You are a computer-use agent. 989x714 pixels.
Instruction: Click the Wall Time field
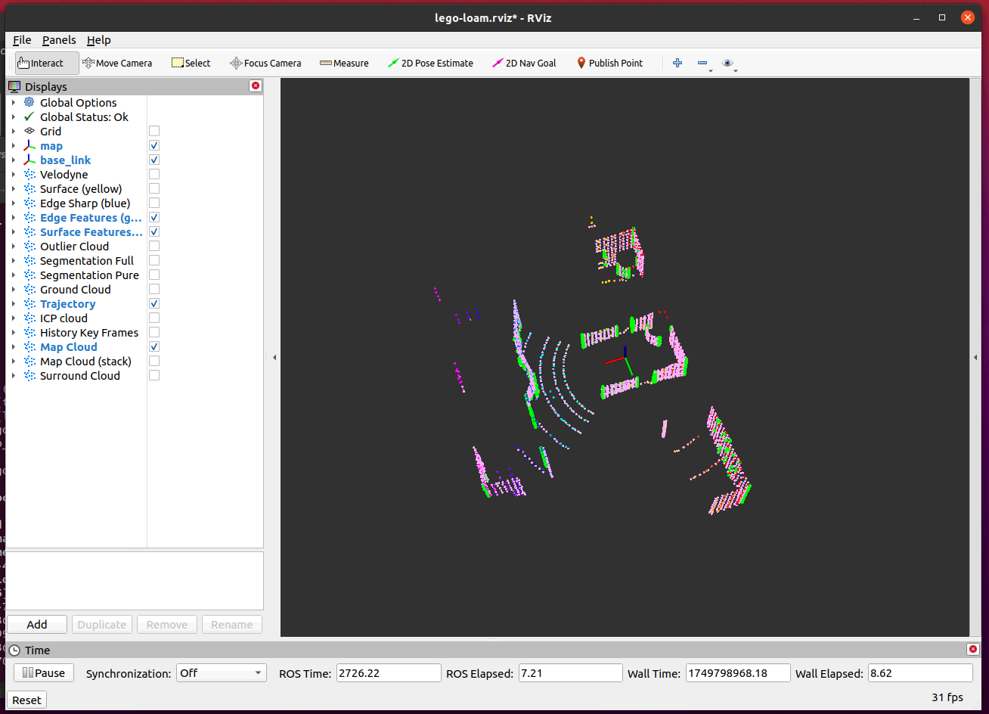click(x=738, y=673)
